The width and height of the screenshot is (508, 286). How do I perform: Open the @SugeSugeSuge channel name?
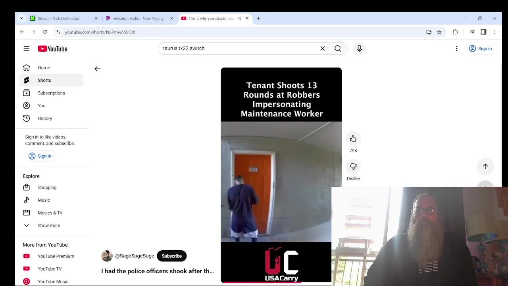(135, 256)
